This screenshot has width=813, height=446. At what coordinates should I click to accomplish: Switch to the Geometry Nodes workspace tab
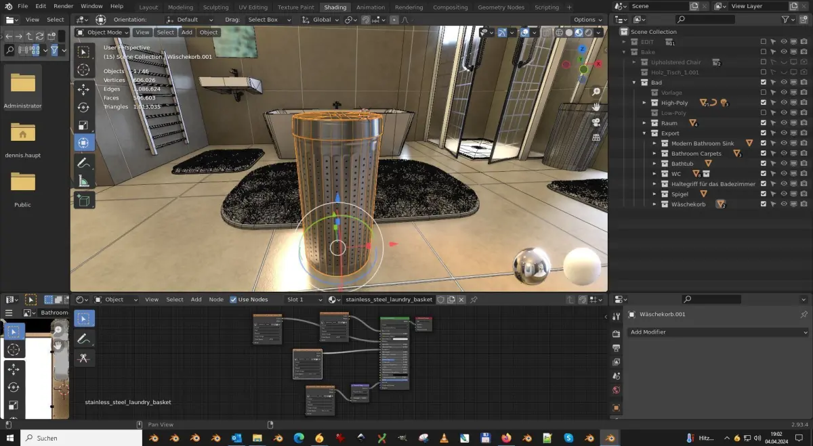pos(501,7)
